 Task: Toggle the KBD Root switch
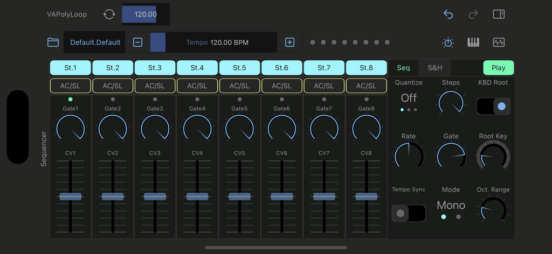pyautogui.click(x=493, y=106)
